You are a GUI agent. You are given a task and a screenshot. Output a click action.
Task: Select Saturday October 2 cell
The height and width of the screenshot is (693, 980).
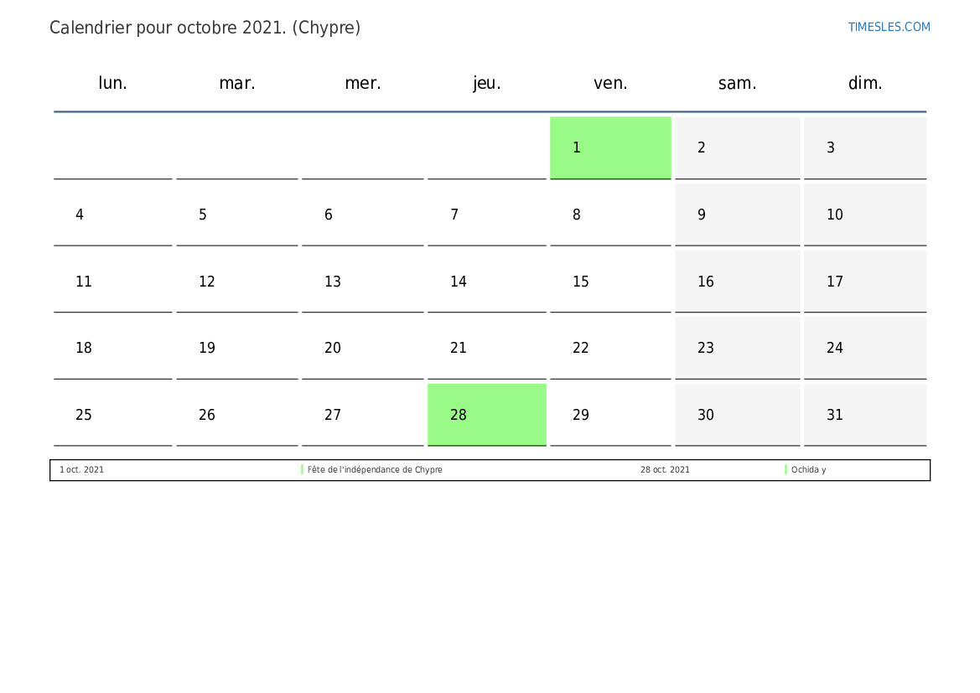click(x=737, y=147)
